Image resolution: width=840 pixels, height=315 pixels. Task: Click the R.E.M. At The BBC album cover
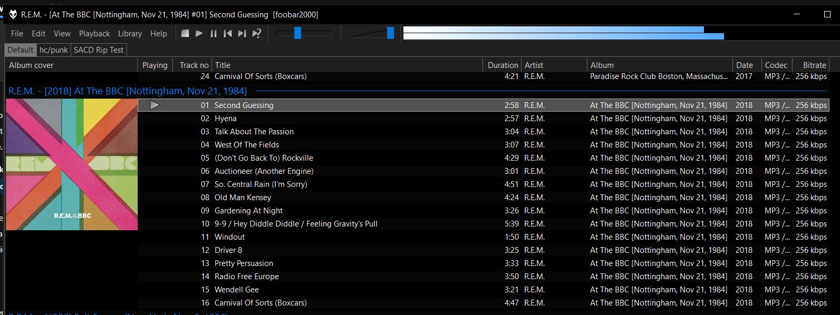[72, 164]
